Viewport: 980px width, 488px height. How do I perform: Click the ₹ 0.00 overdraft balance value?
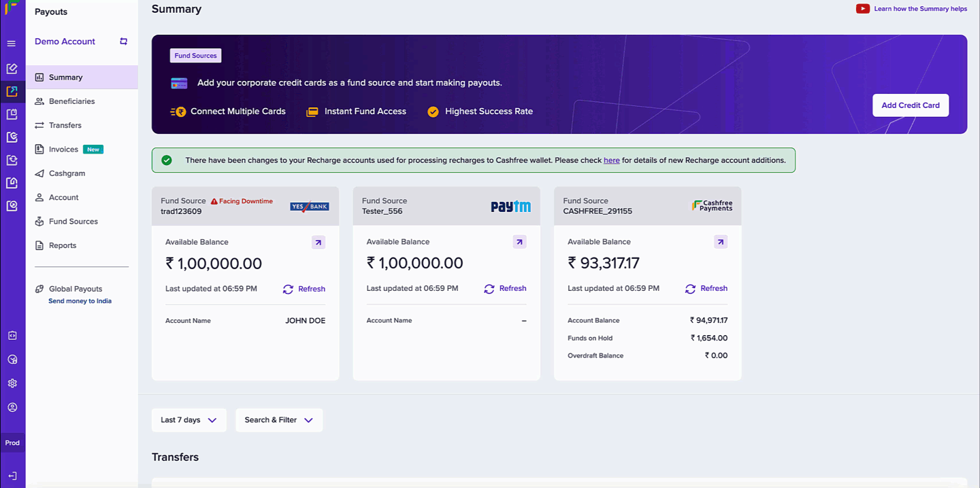click(x=716, y=356)
